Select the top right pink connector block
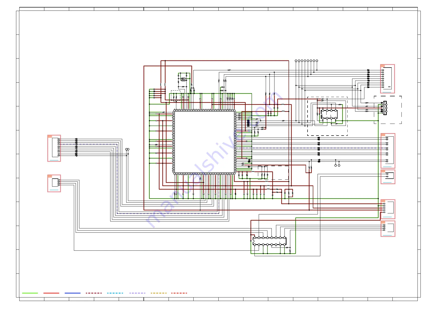The image size is (426, 316). (387, 79)
